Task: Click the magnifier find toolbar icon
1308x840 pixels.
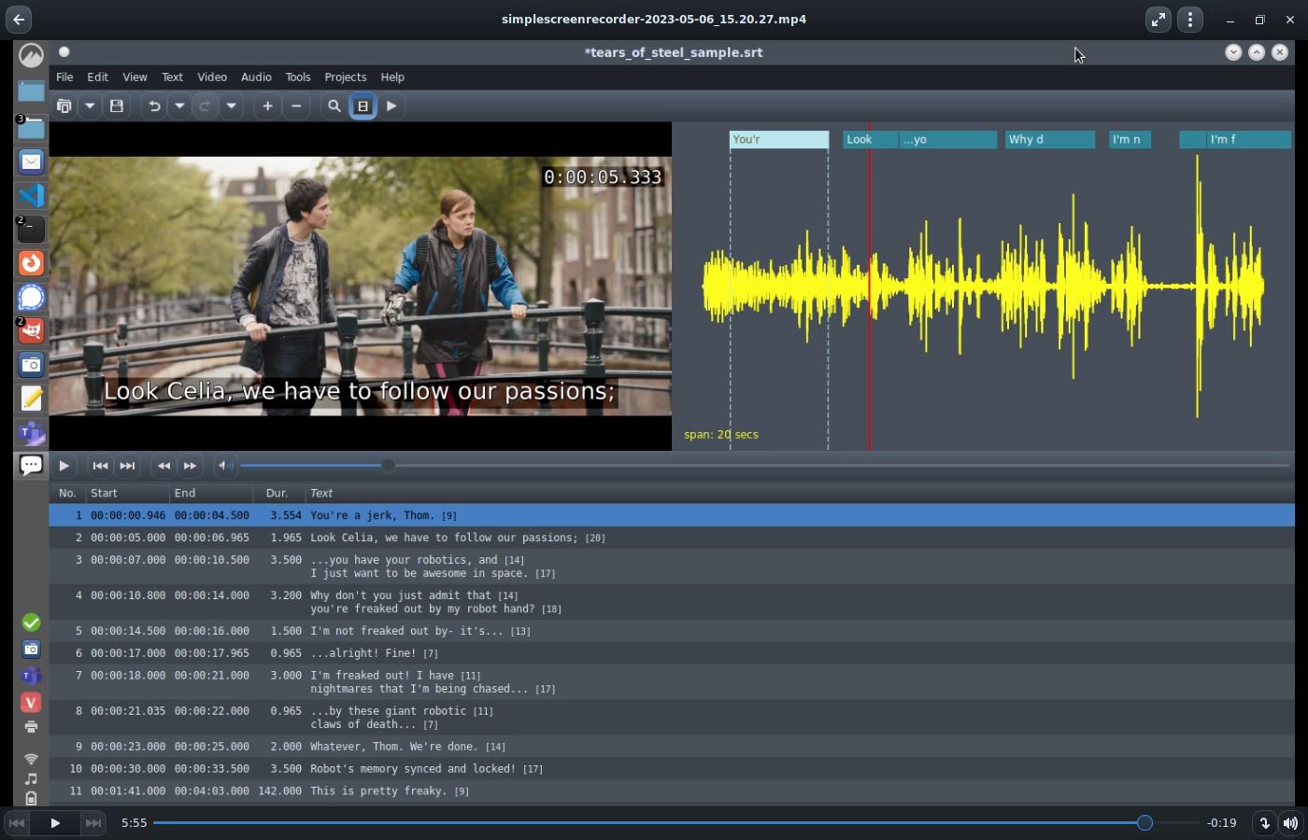Action: coord(334,106)
